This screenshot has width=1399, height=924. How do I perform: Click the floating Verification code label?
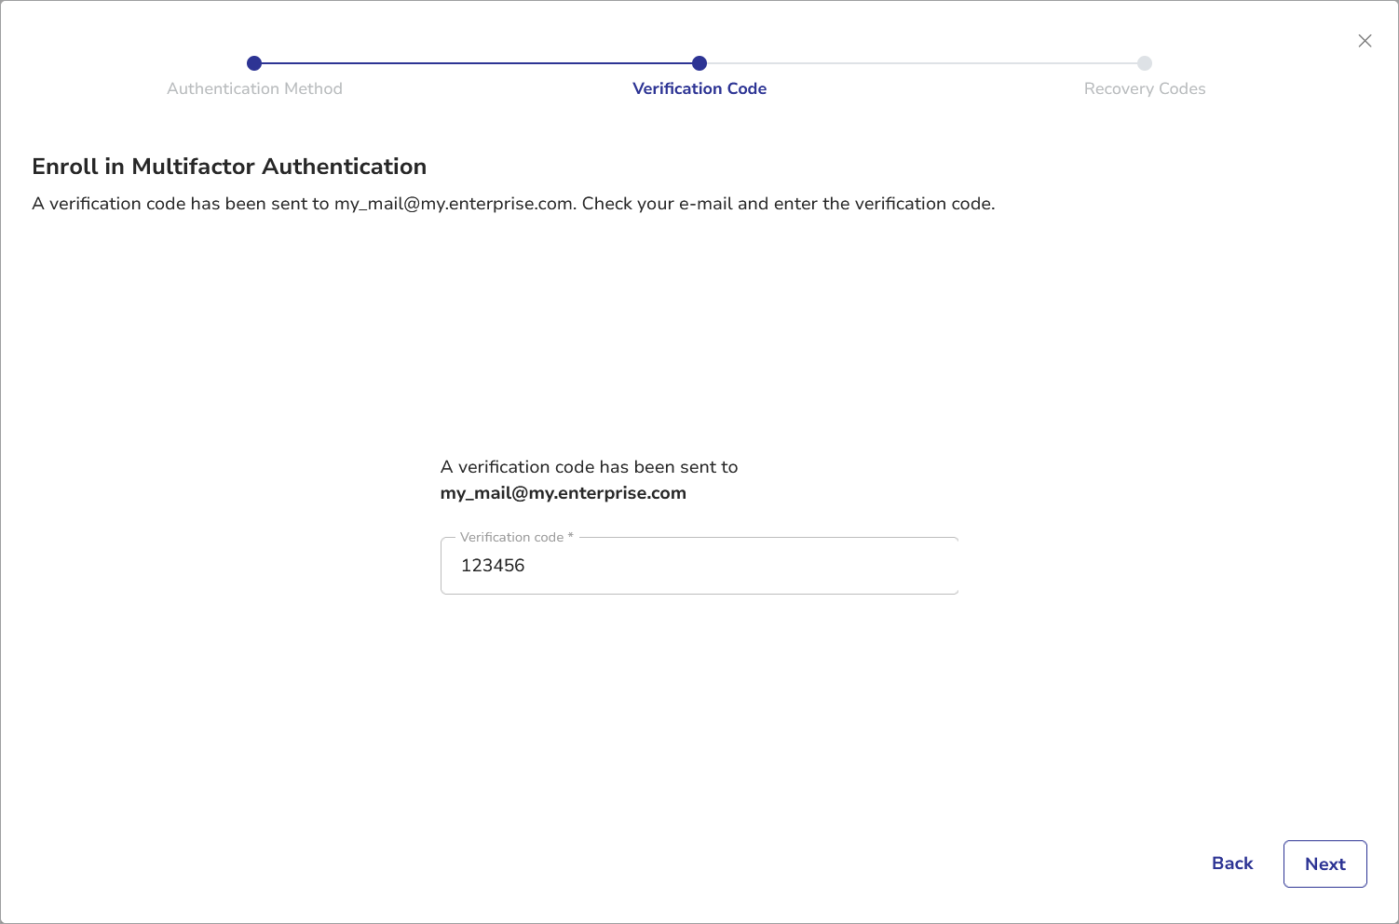(511, 538)
